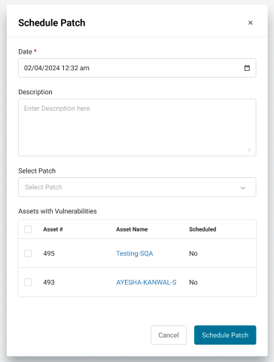Expand the Select Patch dropdown
This screenshot has height=362, width=274.
tap(137, 187)
